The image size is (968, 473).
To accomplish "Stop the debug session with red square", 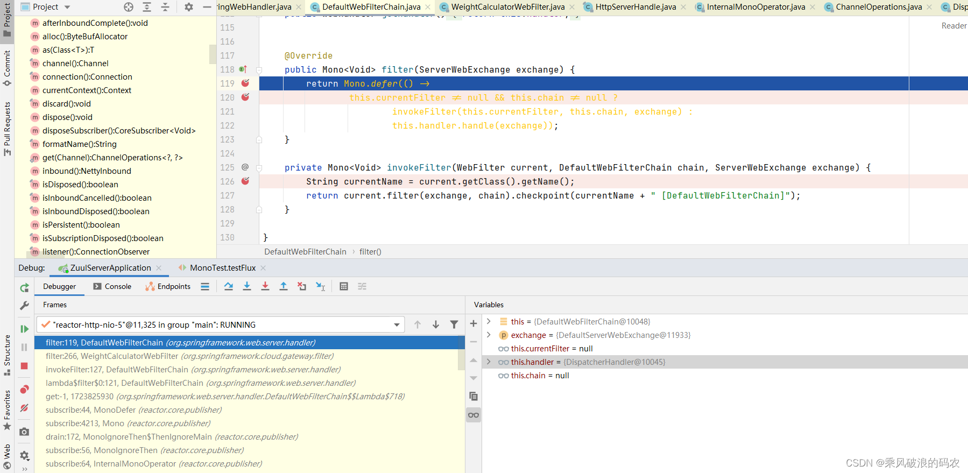I will pos(24,366).
